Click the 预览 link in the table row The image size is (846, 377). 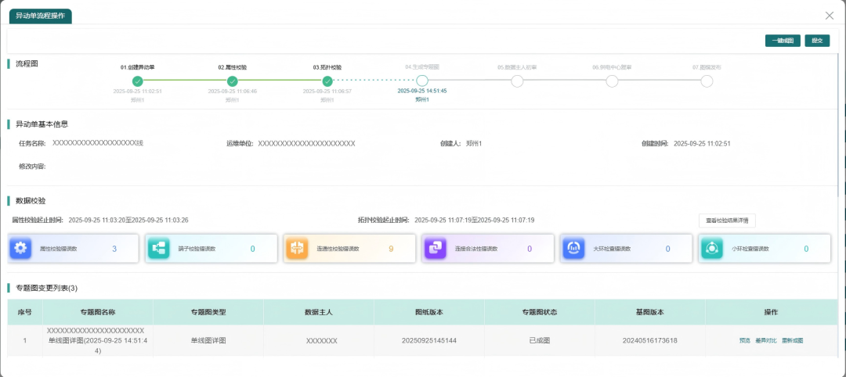744,340
